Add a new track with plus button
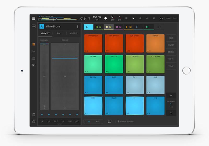The height and width of the screenshot is (146, 209). (x=159, y=27)
